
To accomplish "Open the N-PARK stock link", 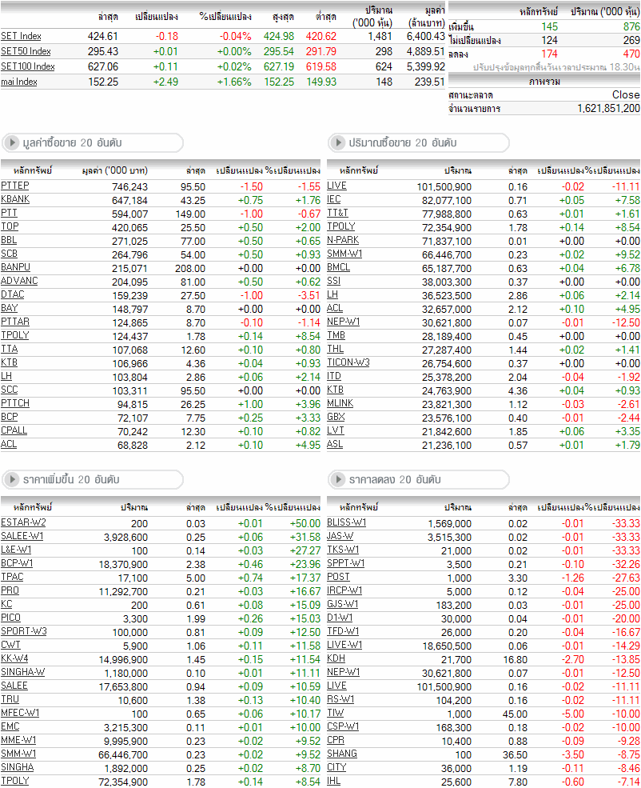I will pos(343,240).
